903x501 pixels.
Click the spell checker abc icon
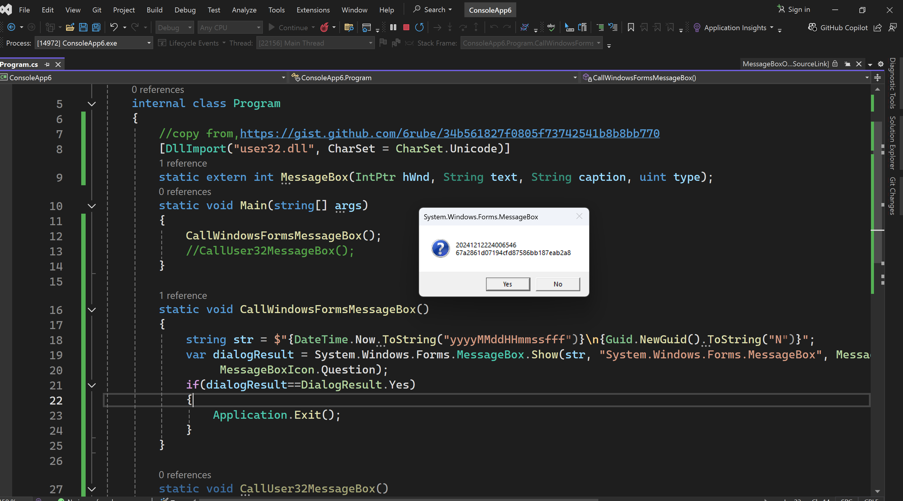coord(551,27)
